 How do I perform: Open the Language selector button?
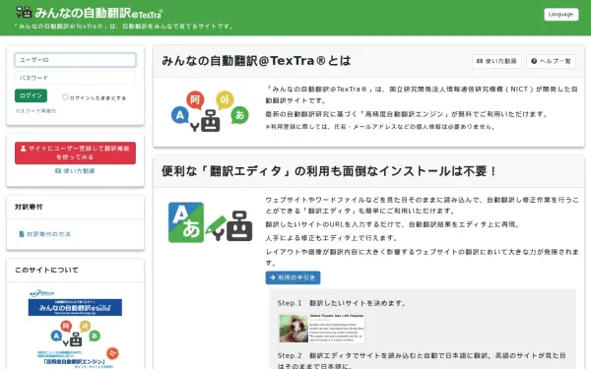[x=560, y=15]
